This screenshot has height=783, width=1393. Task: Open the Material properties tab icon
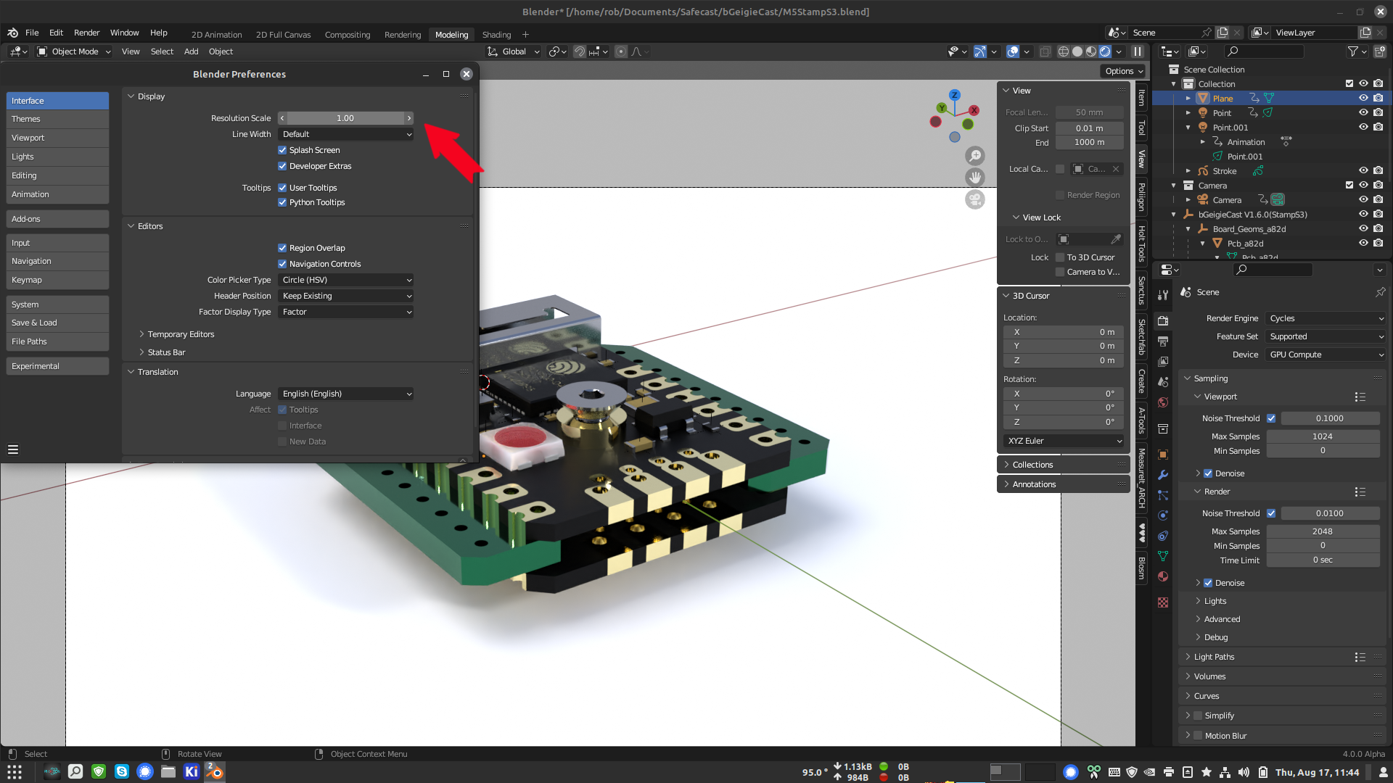coord(1163,576)
